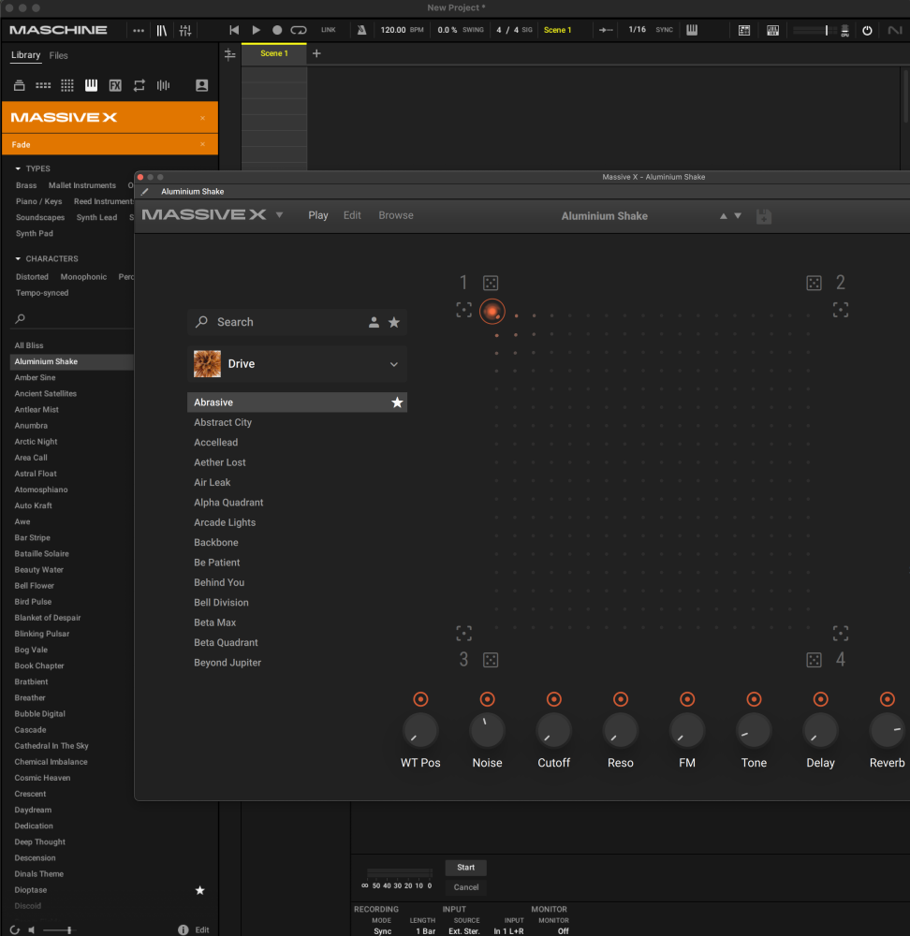Select the One-shots waveform icon in library
The image size is (910, 936).
click(x=163, y=85)
